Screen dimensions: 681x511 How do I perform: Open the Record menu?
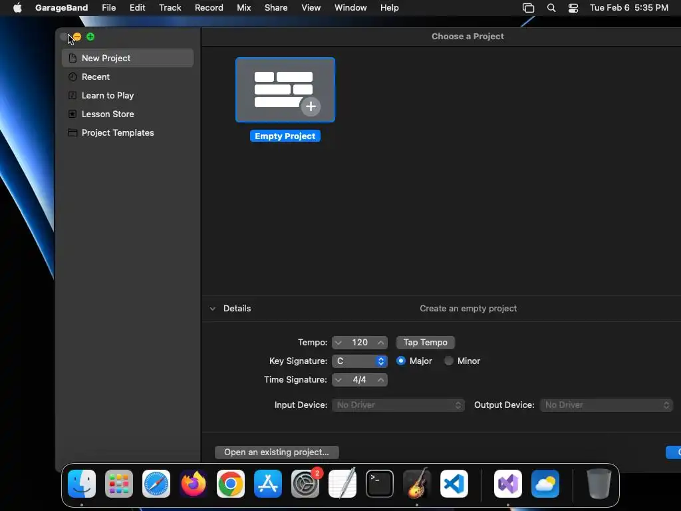pyautogui.click(x=209, y=8)
